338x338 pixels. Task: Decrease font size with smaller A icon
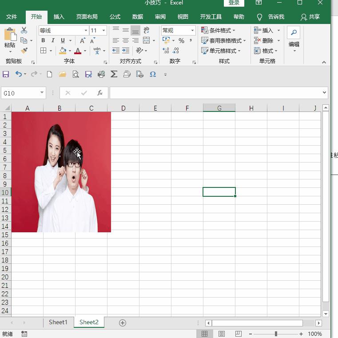[x=92, y=40]
